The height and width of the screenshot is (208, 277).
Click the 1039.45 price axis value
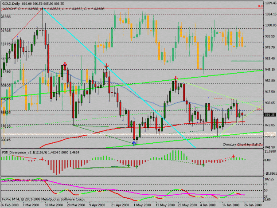click(270, 3)
